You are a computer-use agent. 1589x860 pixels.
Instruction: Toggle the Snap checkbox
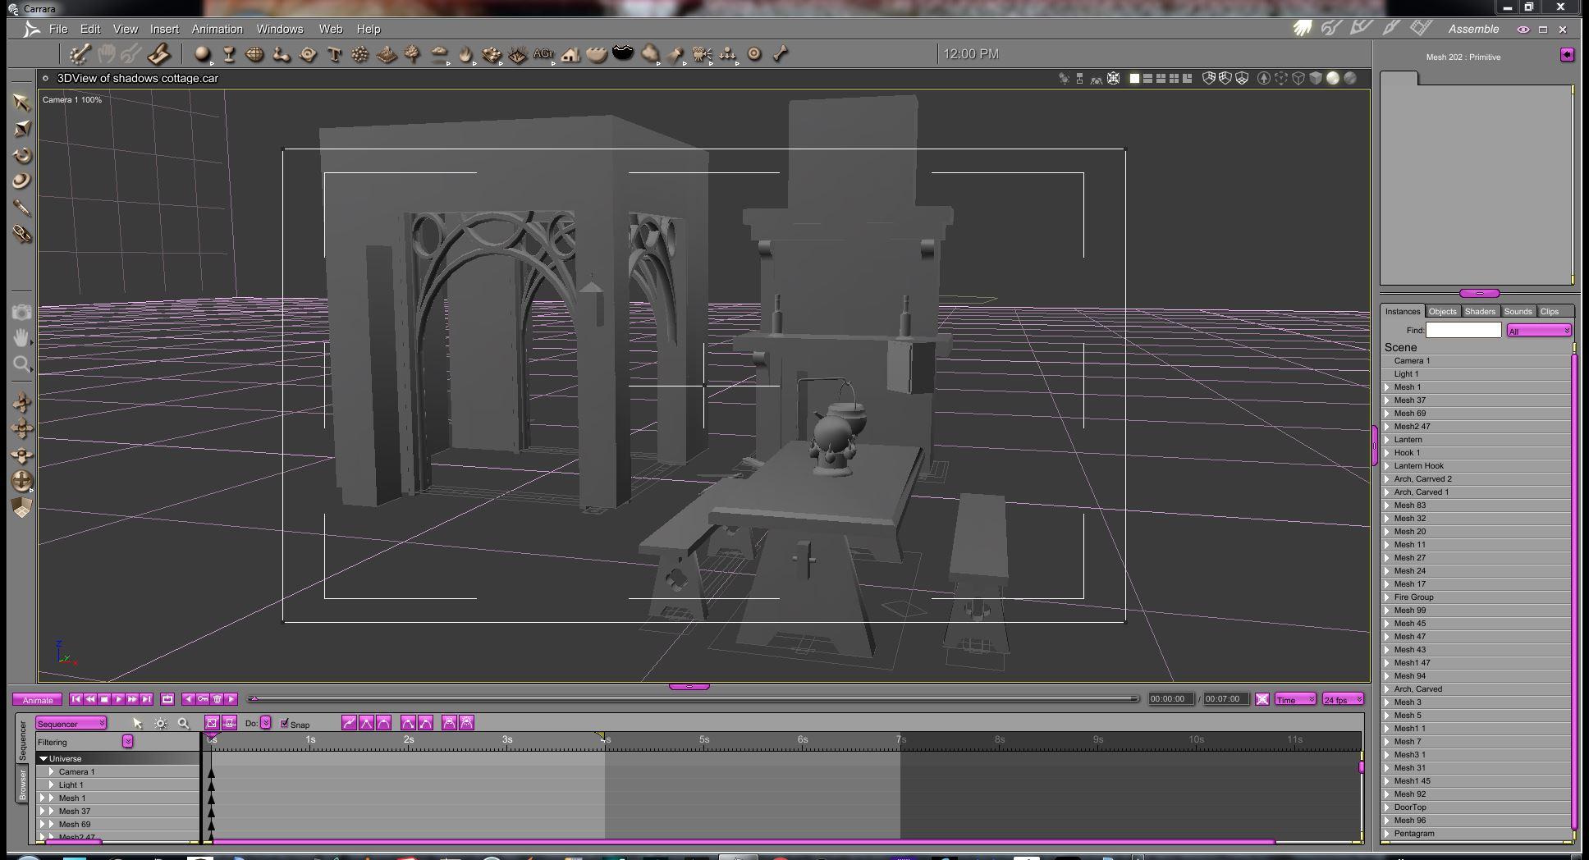coord(284,724)
